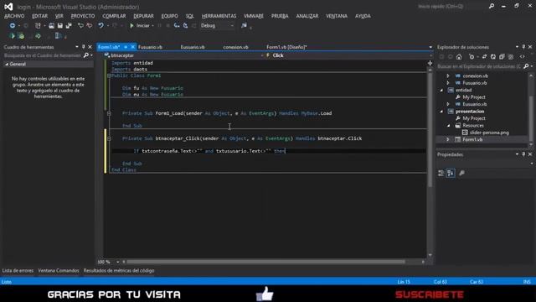The height and width of the screenshot is (302, 536).
Task: Toggle alphabetical view in Propiedades
Action: [x=451, y=174]
